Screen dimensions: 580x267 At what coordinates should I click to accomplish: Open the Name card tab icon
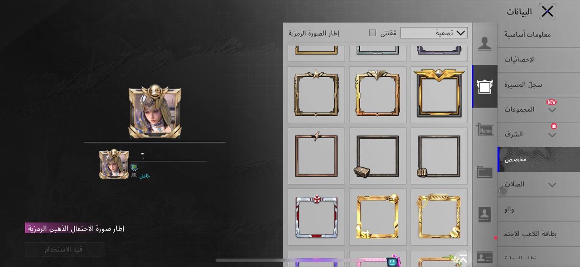[x=484, y=130]
